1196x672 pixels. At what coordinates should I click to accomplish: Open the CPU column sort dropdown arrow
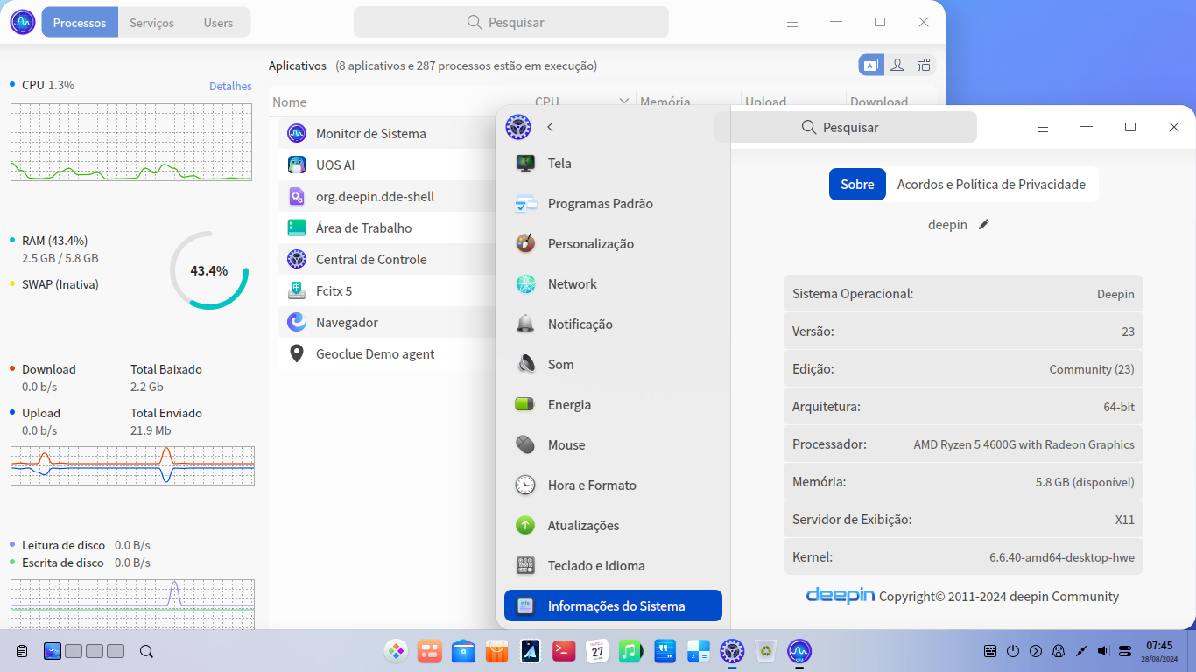pos(624,101)
